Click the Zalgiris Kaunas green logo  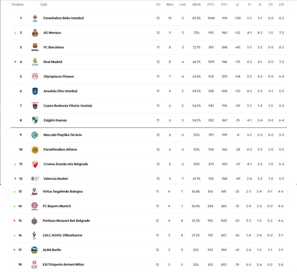click(x=35, y=120)
